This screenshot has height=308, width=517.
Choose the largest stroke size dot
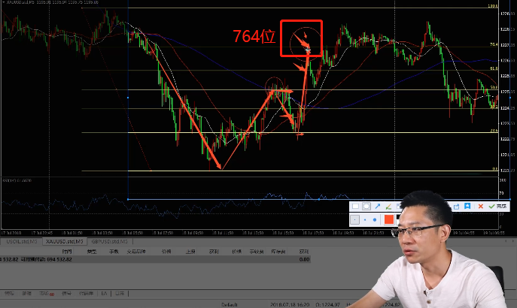click(375, 220)
